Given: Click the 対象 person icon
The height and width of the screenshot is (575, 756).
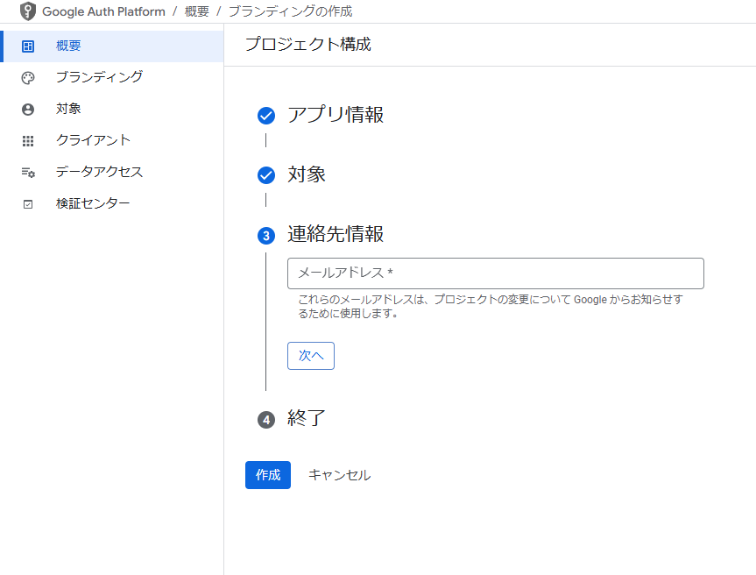Looking at the screenshot, I should 28,110.
